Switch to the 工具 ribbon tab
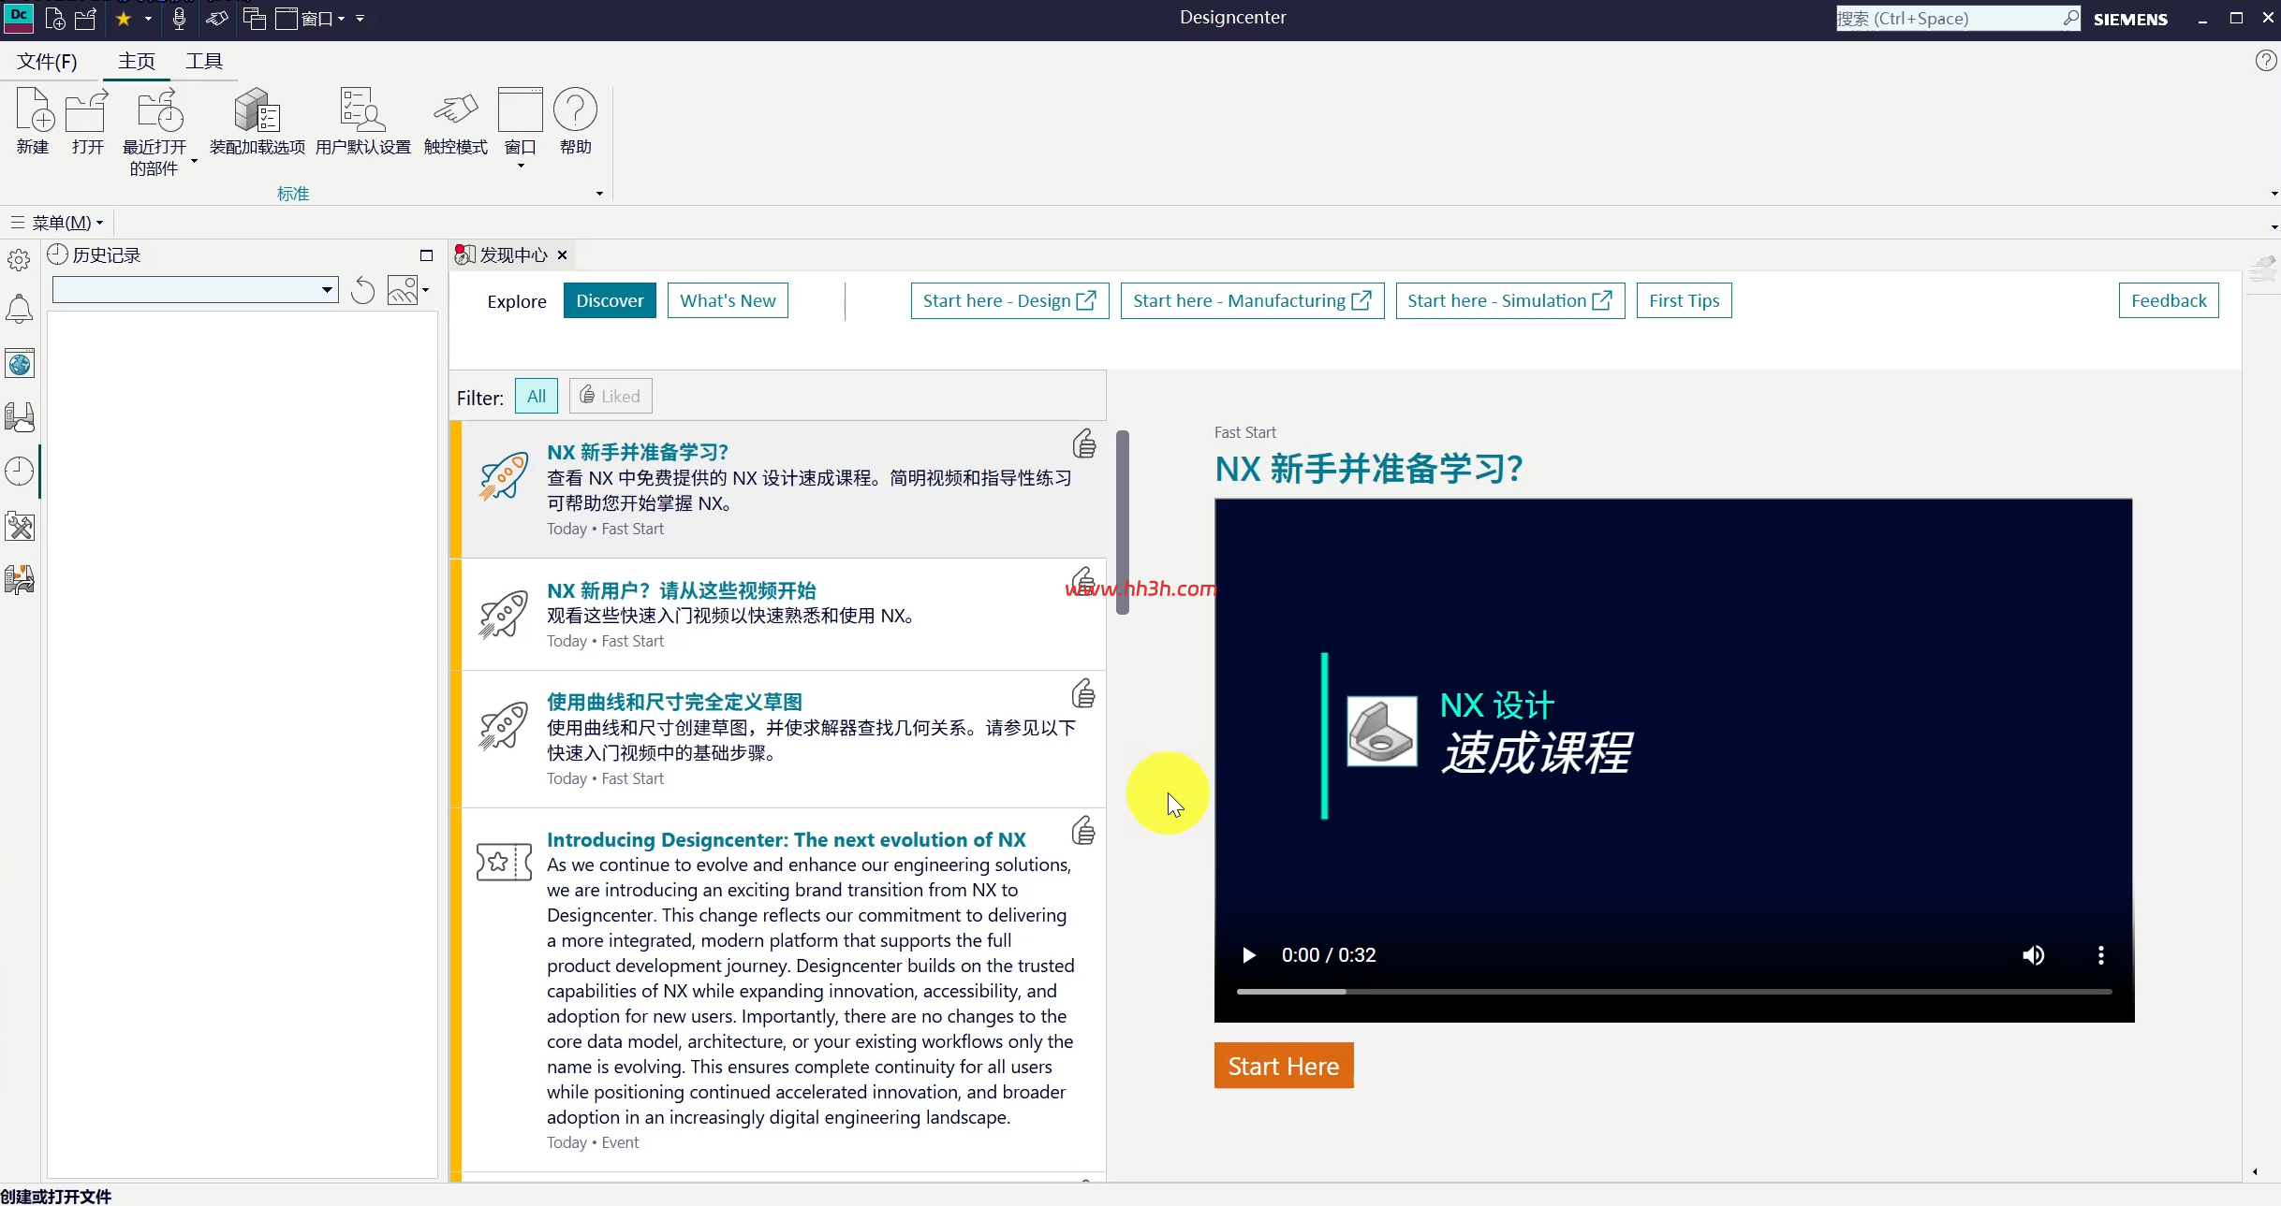Viewport: 2281px width, 1206px height. [204, 62]
